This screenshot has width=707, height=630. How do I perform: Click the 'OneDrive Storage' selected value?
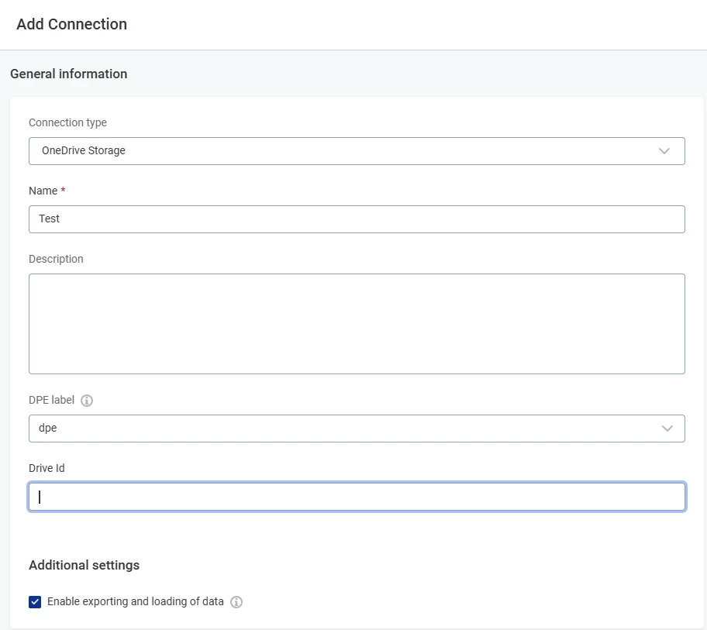pos(84,150)
